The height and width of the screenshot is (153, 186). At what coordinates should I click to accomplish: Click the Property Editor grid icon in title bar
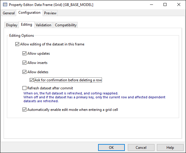coord(5,4)
